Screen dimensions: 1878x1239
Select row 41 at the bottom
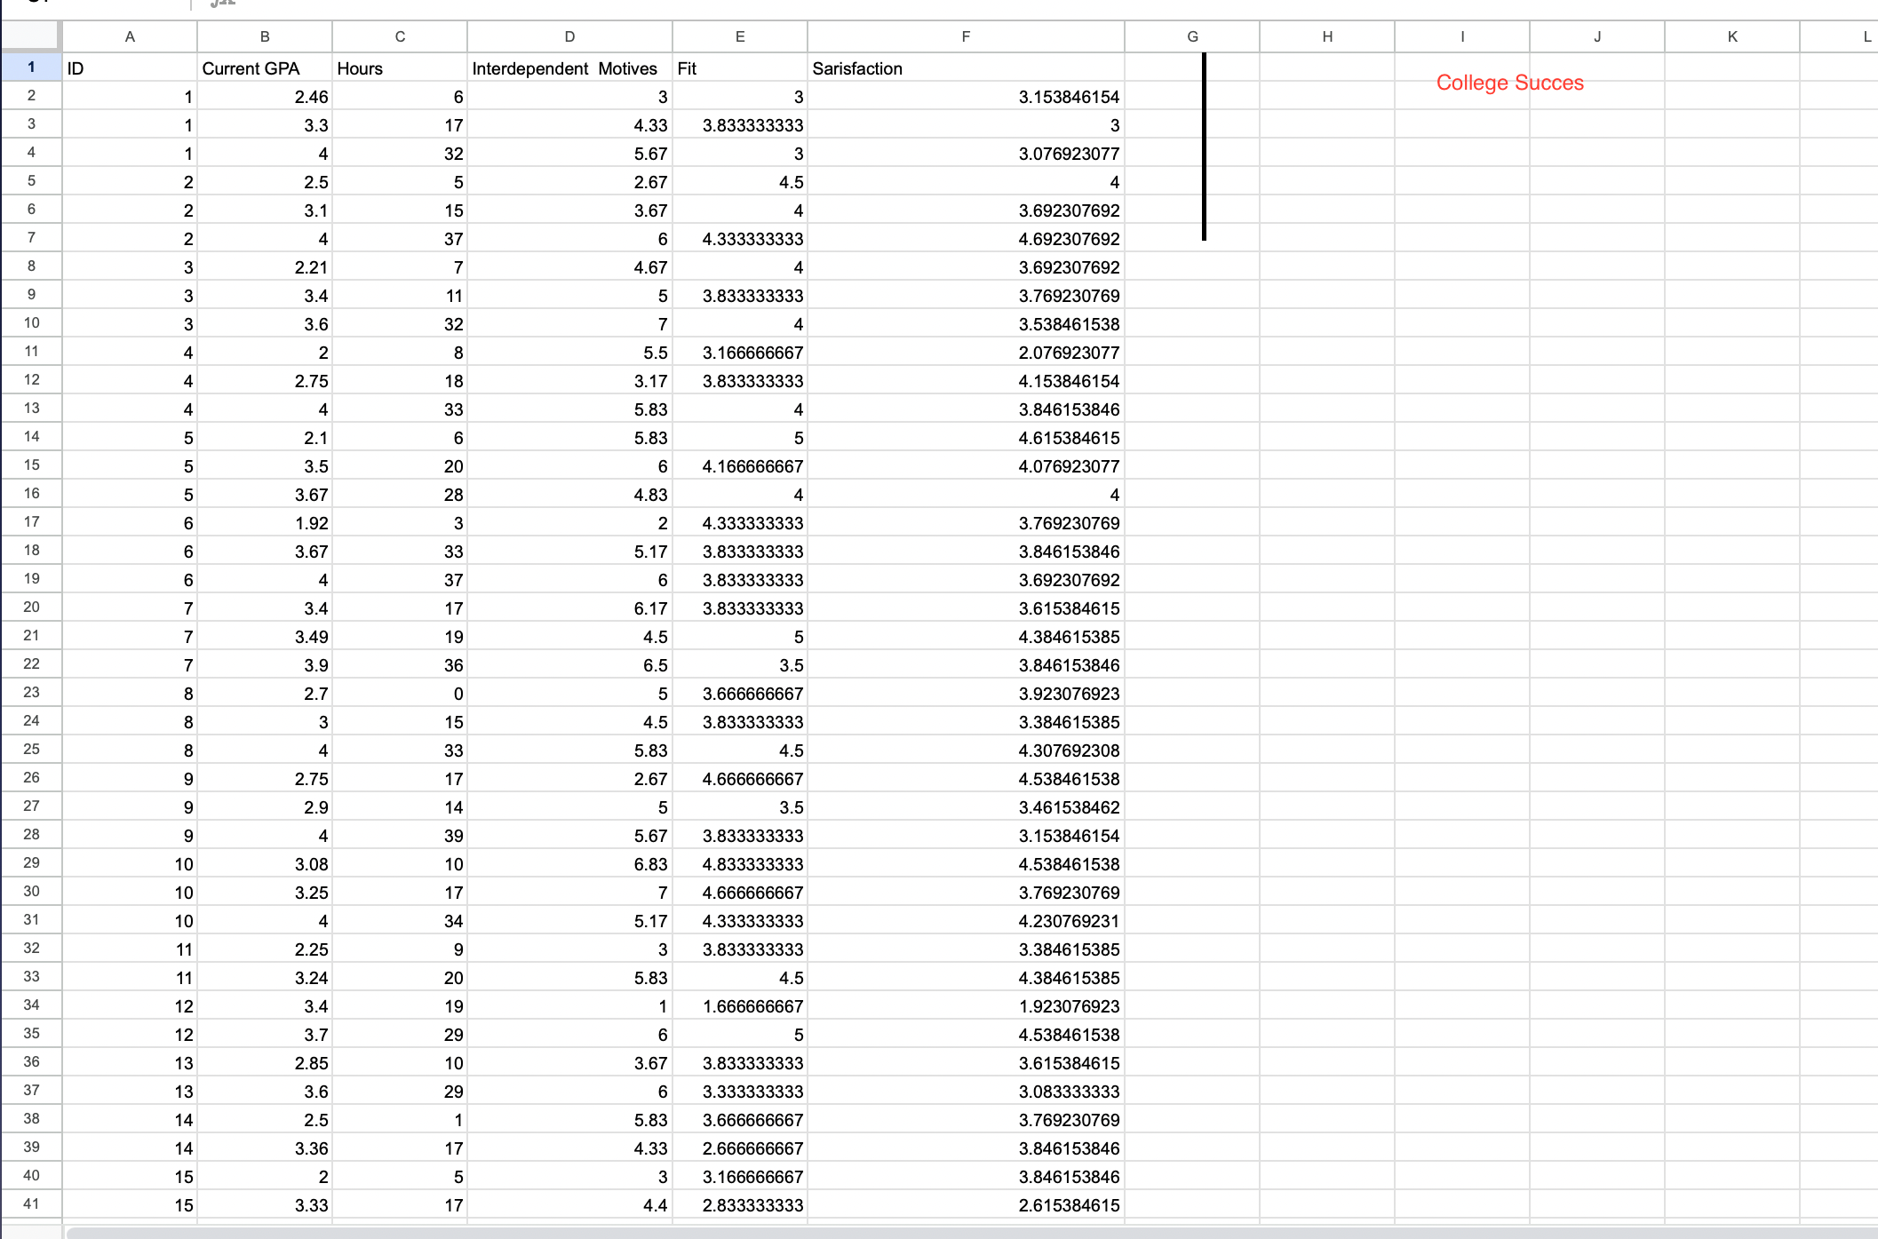coord(31,1204)
